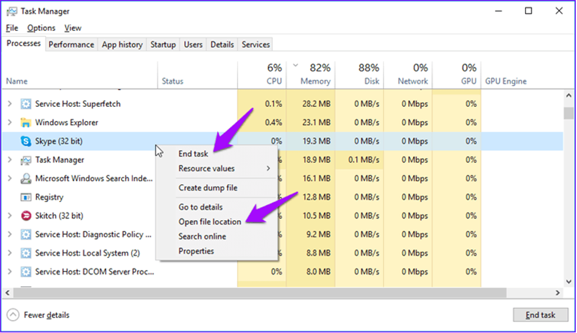Switch to the Users tab
The height and width of the screenshot is (333, 577).
(x=193, y=44)
